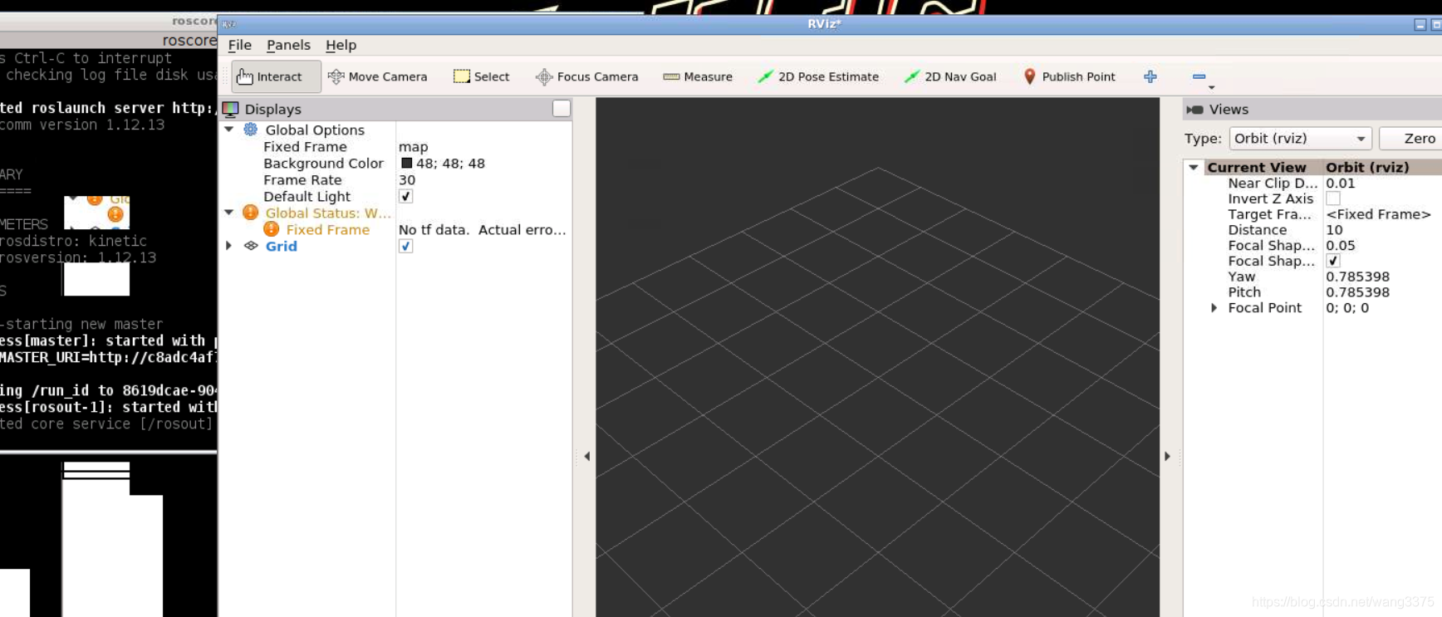This screenshot has width=1442, height=617.
Task: Click the Views panel camera icon
Action: click(1194, 110)
